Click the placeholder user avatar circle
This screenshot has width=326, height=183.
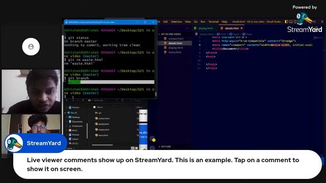pos(31,47)
